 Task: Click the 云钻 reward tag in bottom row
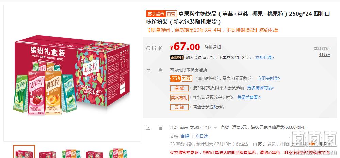tap(179, 107)
